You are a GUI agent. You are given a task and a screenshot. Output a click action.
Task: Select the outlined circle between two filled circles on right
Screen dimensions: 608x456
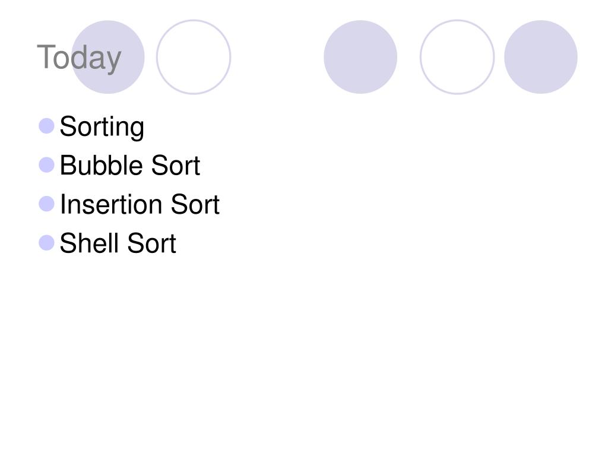click(x=457, y=57)
